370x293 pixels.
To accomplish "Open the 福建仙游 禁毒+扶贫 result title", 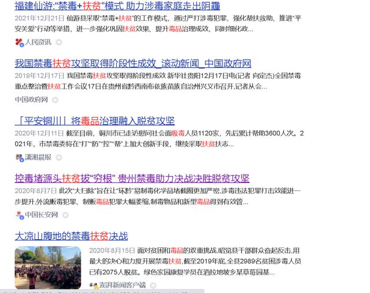I will [117, 6].
